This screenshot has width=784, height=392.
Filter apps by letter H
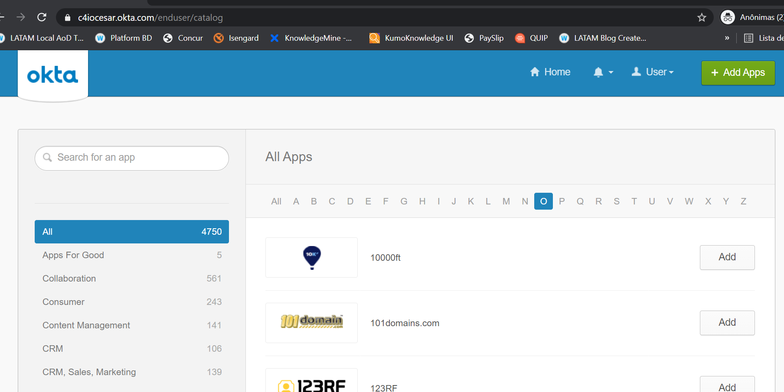click(x=422, y=201)
